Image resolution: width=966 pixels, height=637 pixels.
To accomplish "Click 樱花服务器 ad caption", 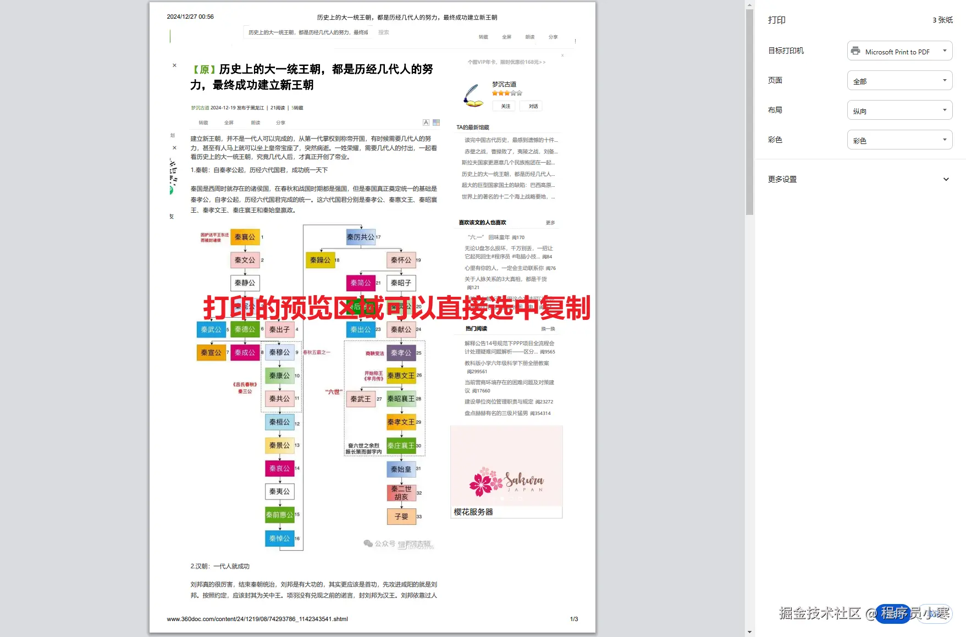I will pos(473,512).
